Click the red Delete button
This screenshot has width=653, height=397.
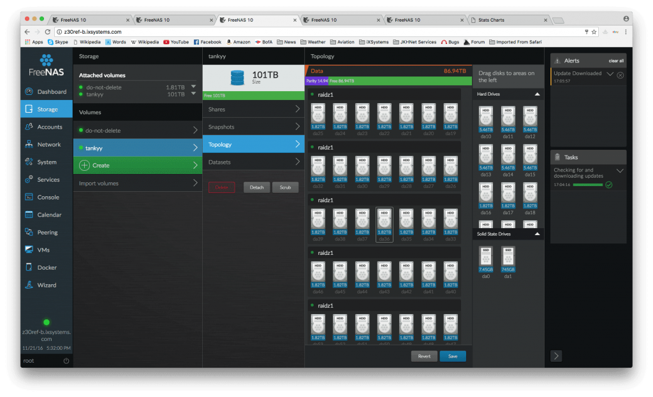(x=221, y=188)
